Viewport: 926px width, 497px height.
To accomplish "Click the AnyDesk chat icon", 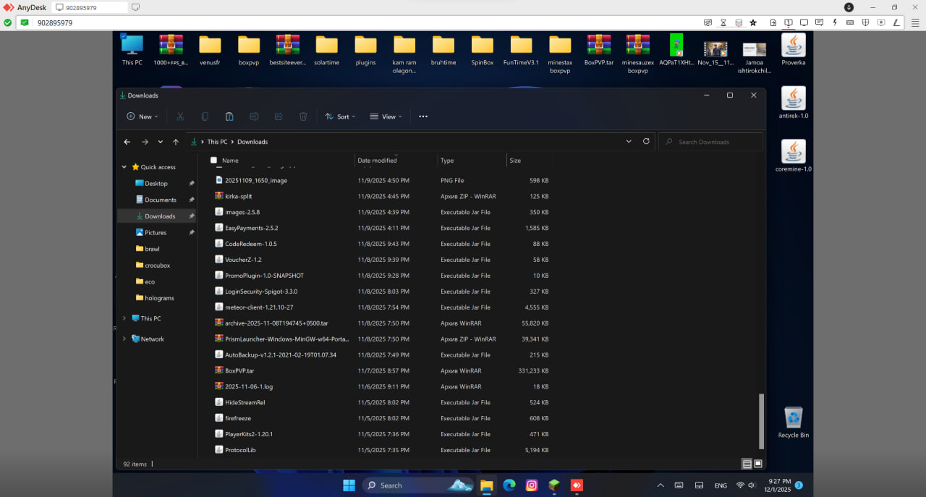I will click(x=819, y=22).
